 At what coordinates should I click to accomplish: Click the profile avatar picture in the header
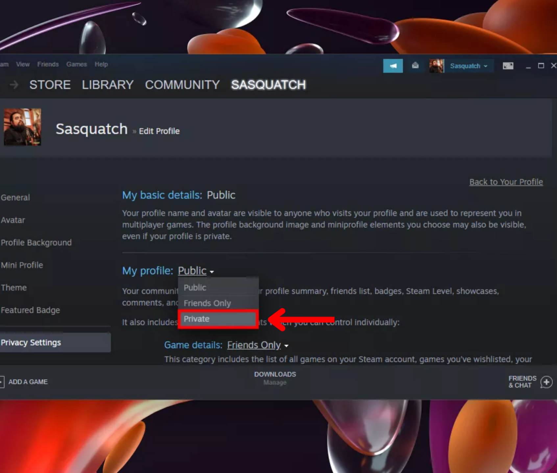(22, 127)
